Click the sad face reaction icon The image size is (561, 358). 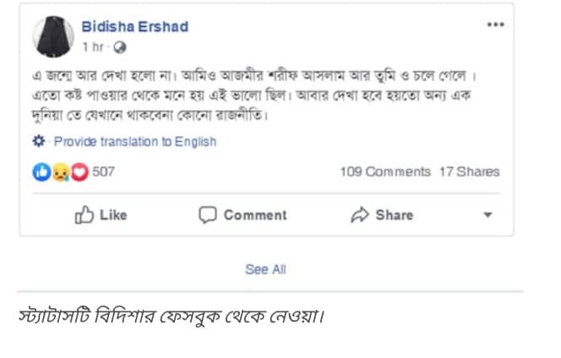pos(59,172)
